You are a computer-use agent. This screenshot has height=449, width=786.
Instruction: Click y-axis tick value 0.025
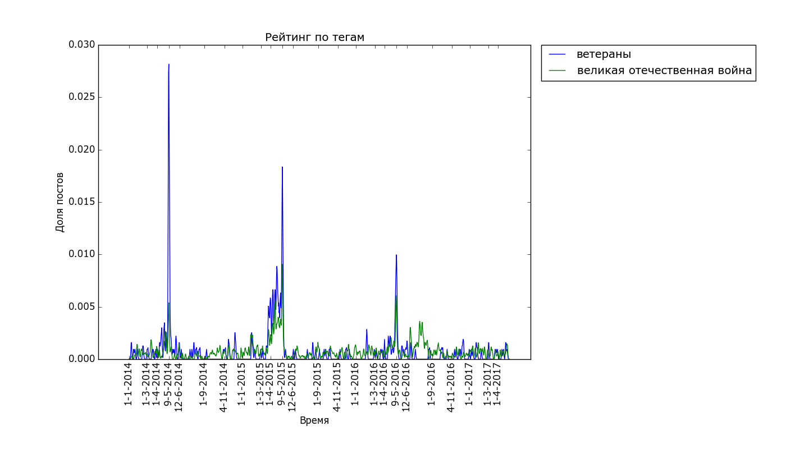click(81, 97)
